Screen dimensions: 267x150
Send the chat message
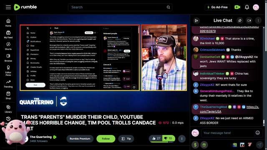coord(259,145)
